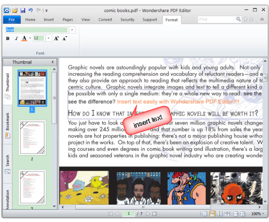Apply the font color A button
Image resolution: width=269 pixels, height=222 pixels.
(24, 38)
